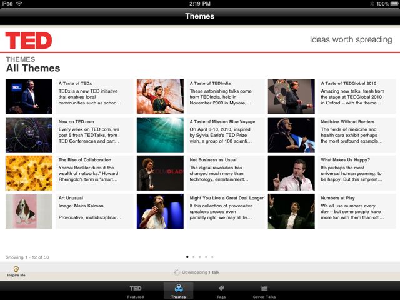This screenshot has width=400, height=300.
Task: Open A Taste of TEDx thumbnail
Action: point(29,96)
